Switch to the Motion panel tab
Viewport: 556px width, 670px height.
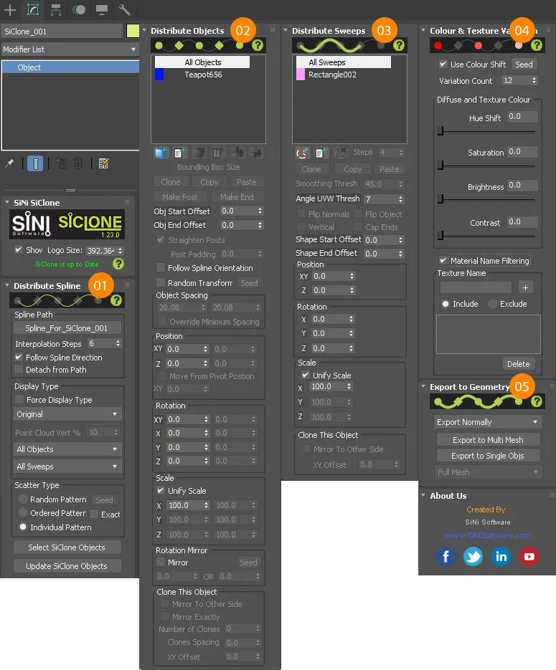click(79, 9)
